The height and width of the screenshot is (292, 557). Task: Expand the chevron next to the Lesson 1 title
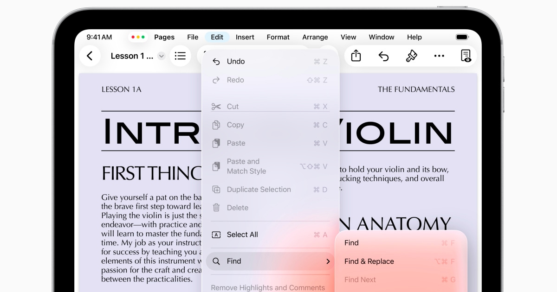tap(162, 56)
